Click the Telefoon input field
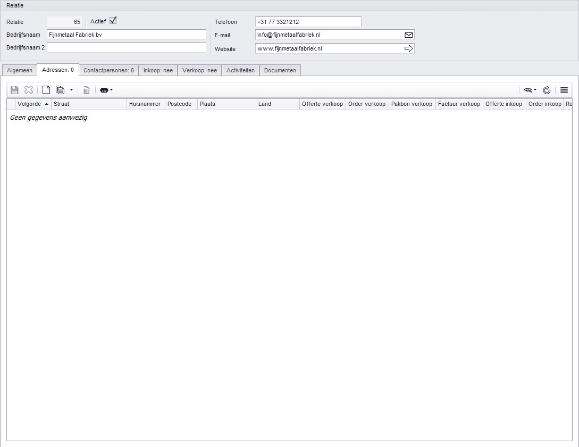 coord(308,22)
